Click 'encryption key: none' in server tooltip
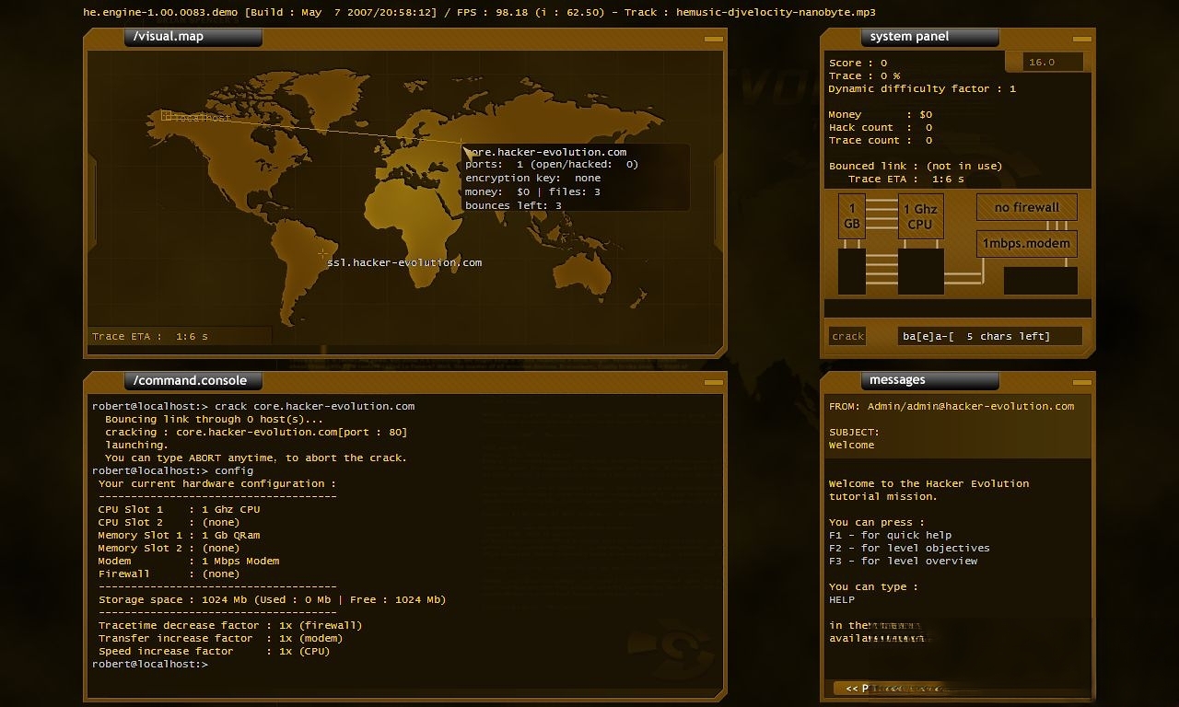Screen dimensions: 1179x707 [x=532, y=179]
